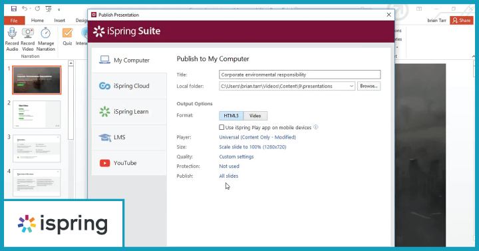Open Manage Narration stopwatch tool
The width and height of the screenshot is (479, 251).
point(45,33)
